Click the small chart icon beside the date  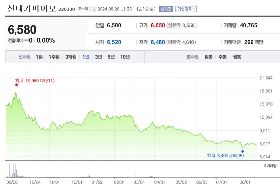(93, 9)
